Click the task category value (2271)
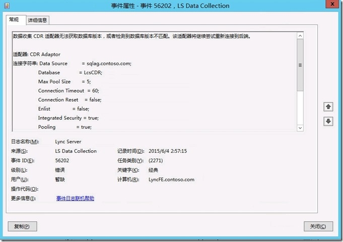 tap(156, 160)
